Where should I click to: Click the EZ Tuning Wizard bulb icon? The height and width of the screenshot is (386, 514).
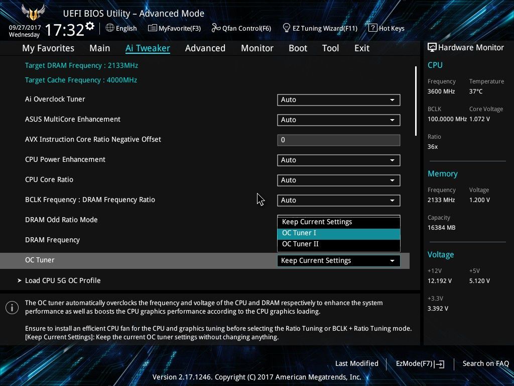pyautogui.click(x=287, y=28)
